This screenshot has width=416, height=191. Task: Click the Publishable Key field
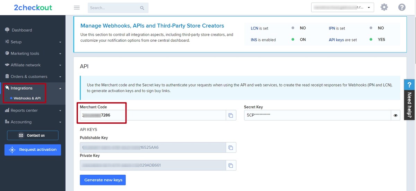pos(153,148)
